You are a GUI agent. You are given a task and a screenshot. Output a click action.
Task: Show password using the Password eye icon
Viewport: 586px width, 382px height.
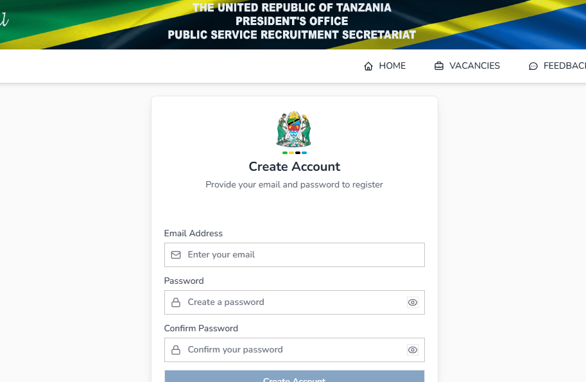coord(413,302)
